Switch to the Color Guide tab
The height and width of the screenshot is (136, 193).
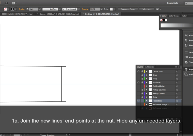(174, 16)
